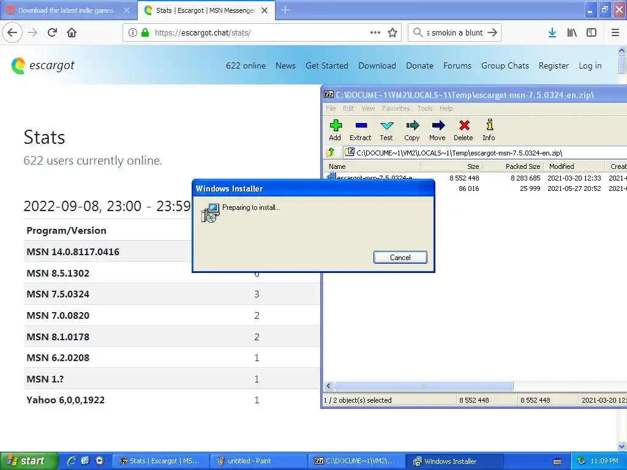Viewport: 627px width, 470px height.
Task: Open the 7-Zip Tools menu
Action: (x=425, y=108)
